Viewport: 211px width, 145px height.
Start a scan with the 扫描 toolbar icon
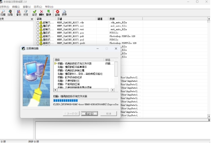3,13
